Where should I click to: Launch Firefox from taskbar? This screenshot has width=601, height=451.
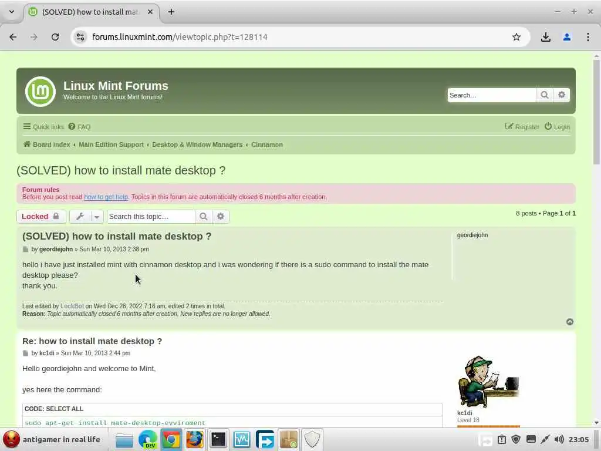click(195, 439)
